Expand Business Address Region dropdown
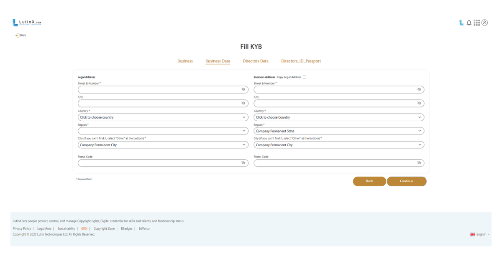 click(338, 131)
